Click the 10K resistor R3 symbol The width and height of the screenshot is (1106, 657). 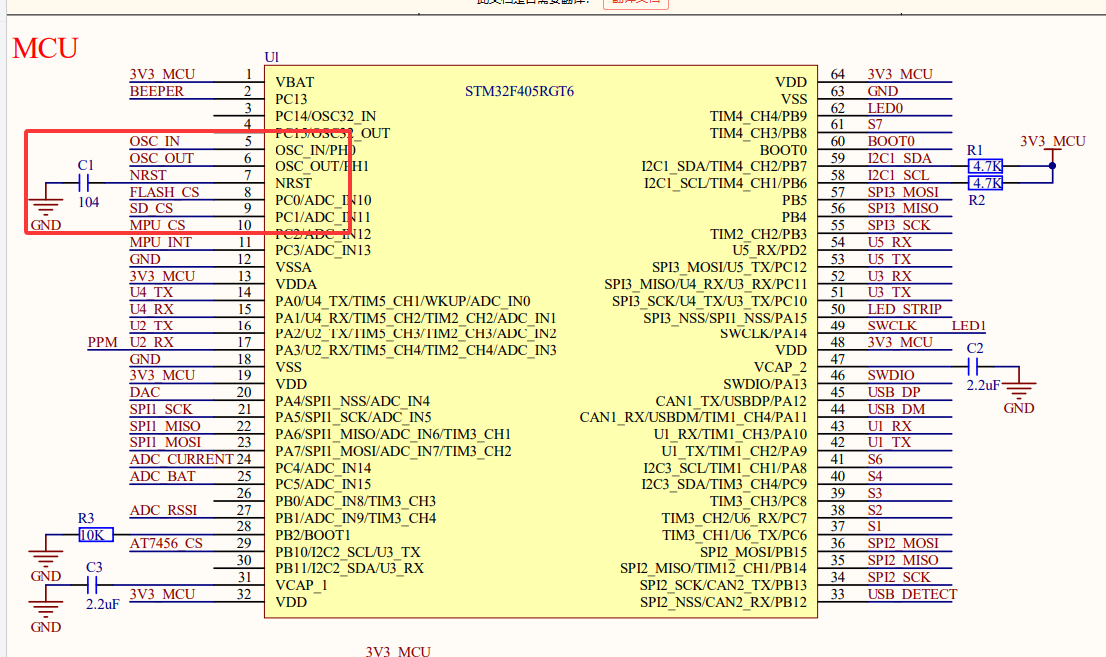coord(95,535)
